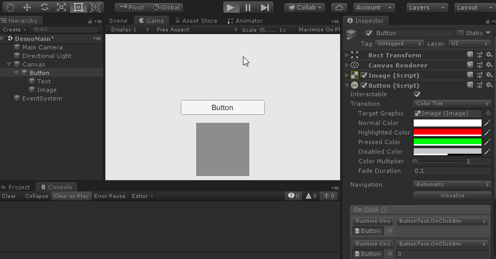Image resolution: width=496 pixels, height=259 pixels.
Task: Expand the Rect Transform component
Action: 347,55
